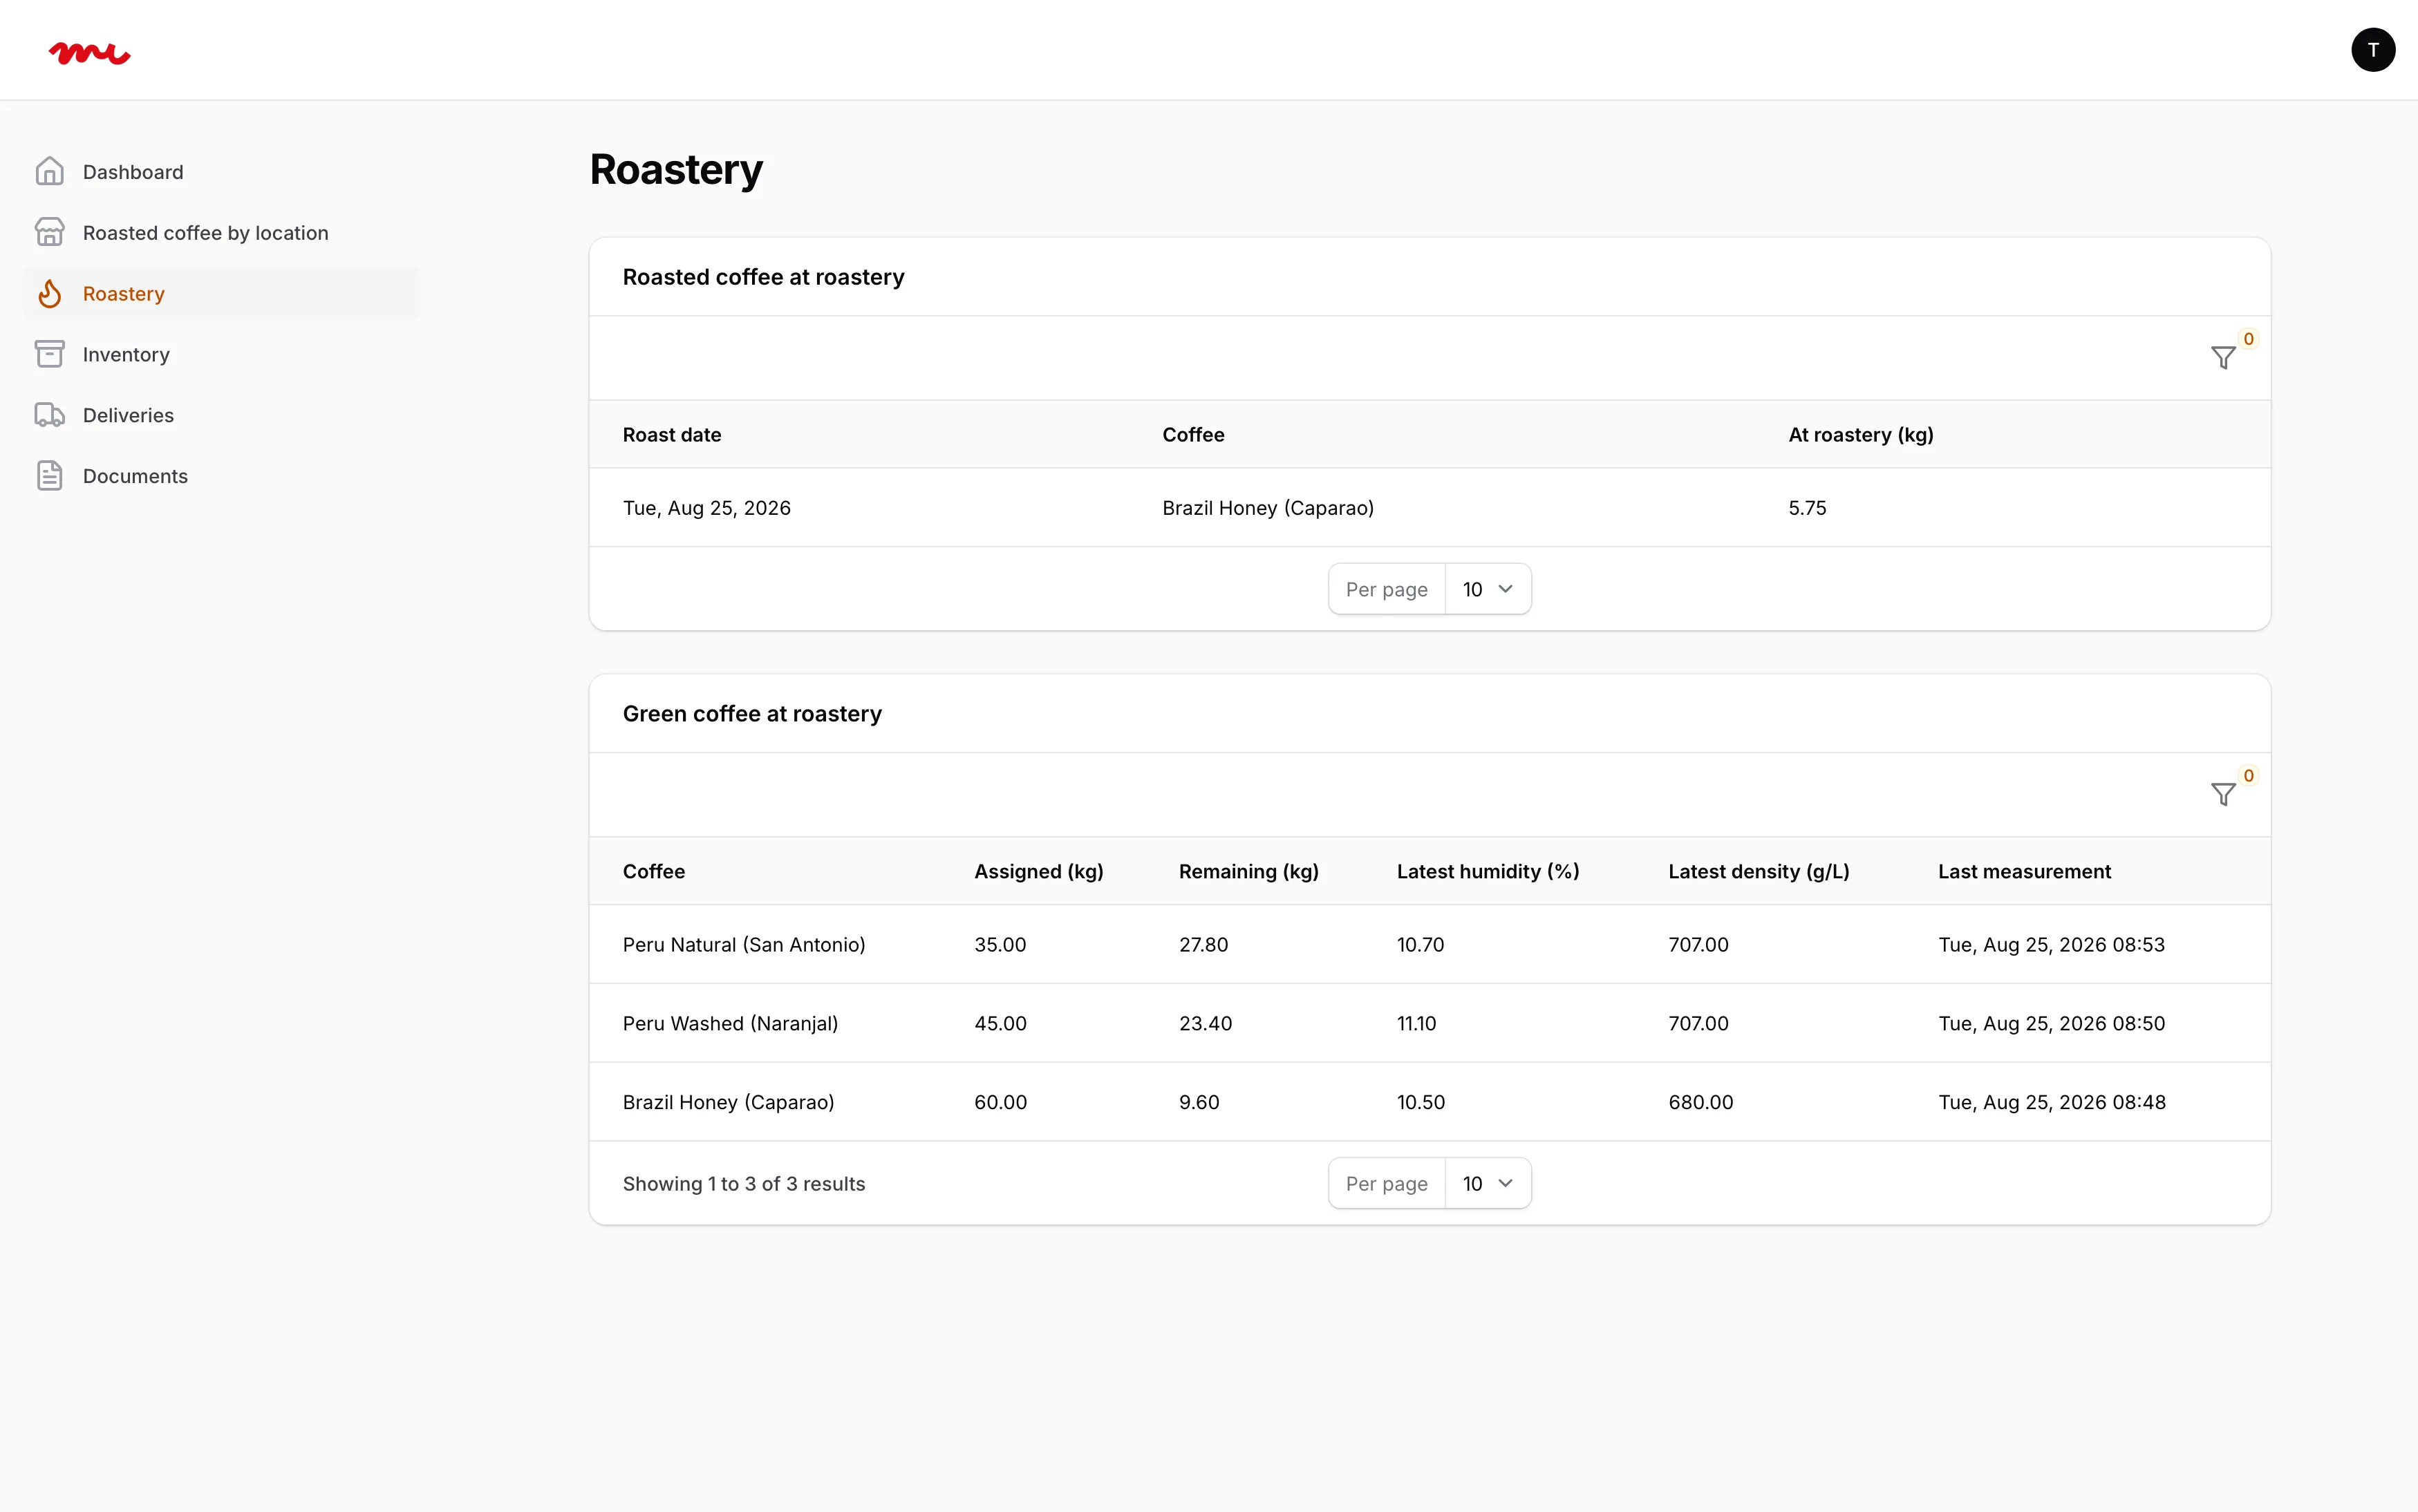Click the 5.75 kg at roastery value
2418x1512 pixels.
[1807, 508]
